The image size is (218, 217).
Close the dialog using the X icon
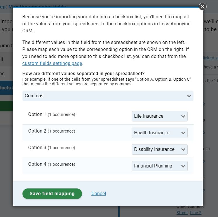pos(203,6)
